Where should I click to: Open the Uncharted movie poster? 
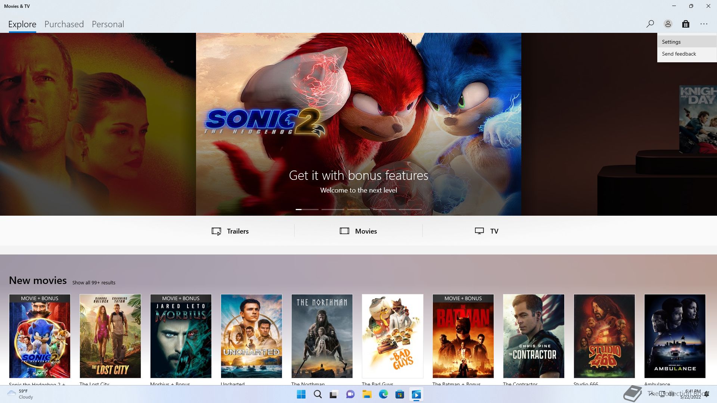tap(251, 336)
